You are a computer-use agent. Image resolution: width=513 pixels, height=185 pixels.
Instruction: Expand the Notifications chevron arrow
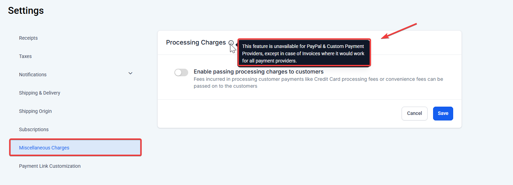pos(130,73)
